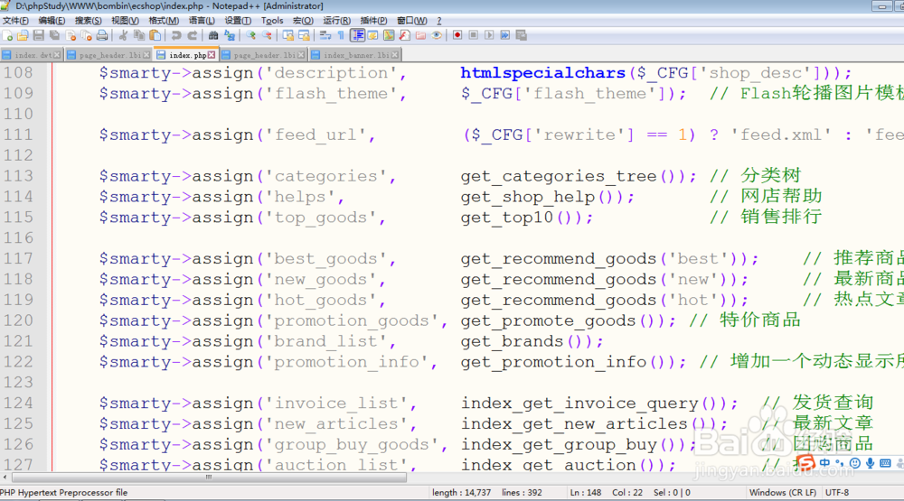Click the horizontal scrollbar thumb

pyautogui.click(x=209, y=478)
